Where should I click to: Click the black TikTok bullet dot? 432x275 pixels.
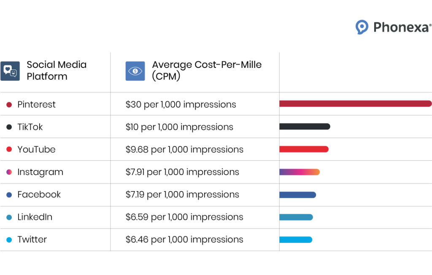[9, 127]
